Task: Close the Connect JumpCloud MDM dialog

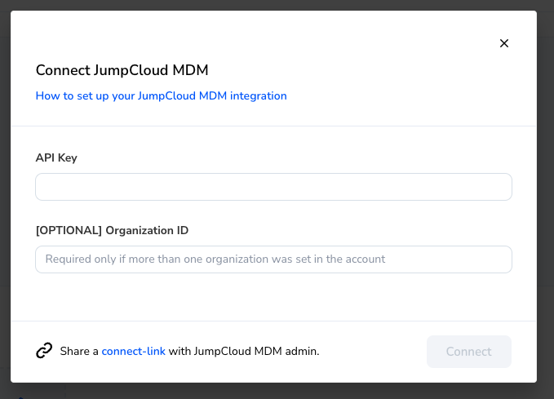Action: 504,43
